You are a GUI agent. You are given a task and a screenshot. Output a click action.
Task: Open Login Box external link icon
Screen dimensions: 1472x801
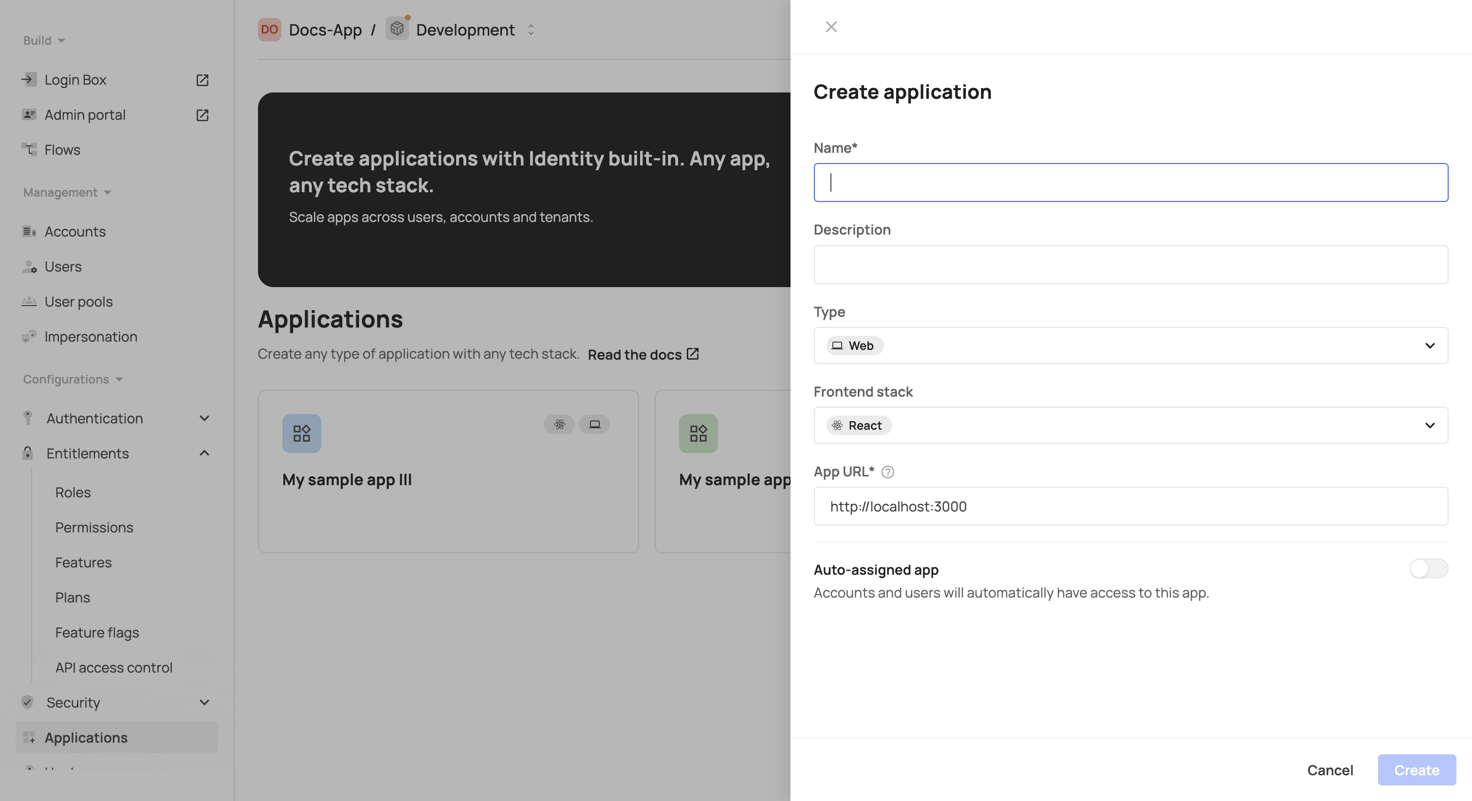(x=202, y=80)
